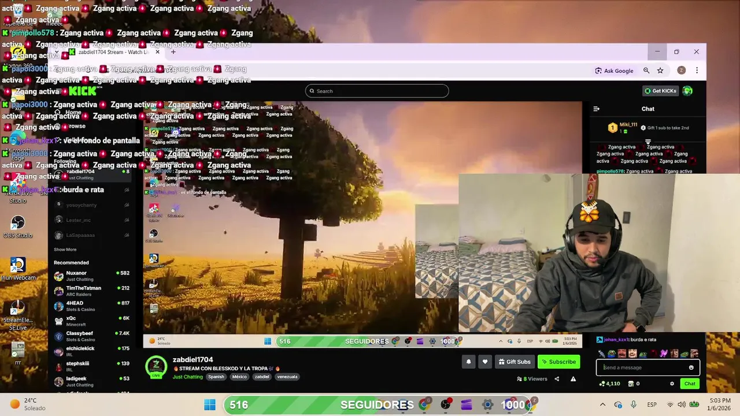Click the green Chat send button

coord(690,384)
